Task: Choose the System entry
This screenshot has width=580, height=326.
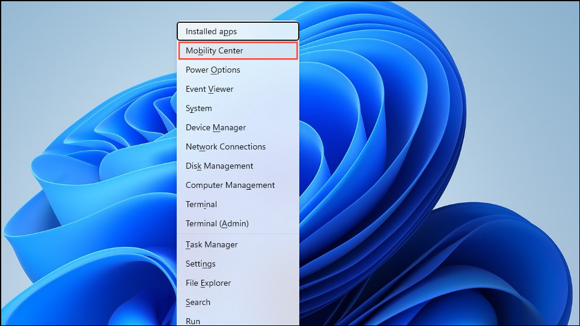Action: tap(238, 108)
